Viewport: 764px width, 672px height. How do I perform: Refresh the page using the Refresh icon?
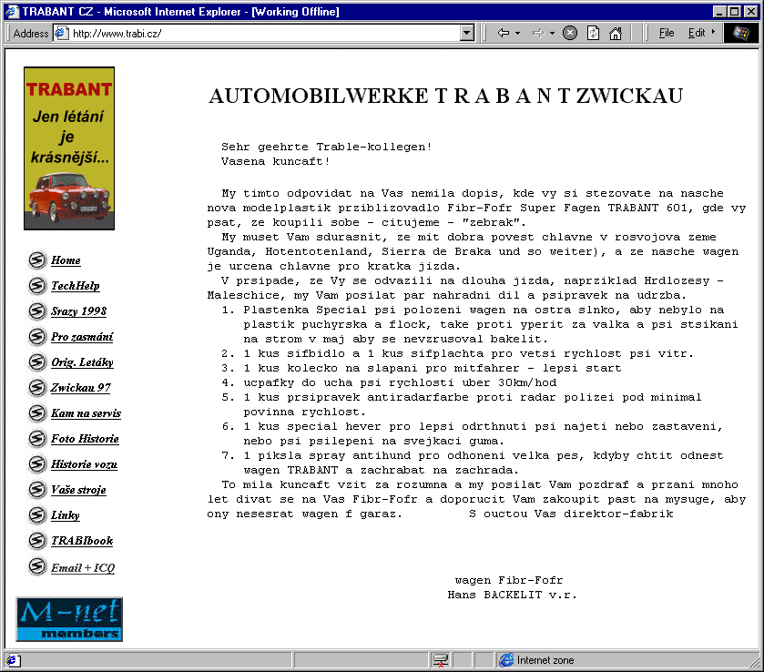point(593,33)
